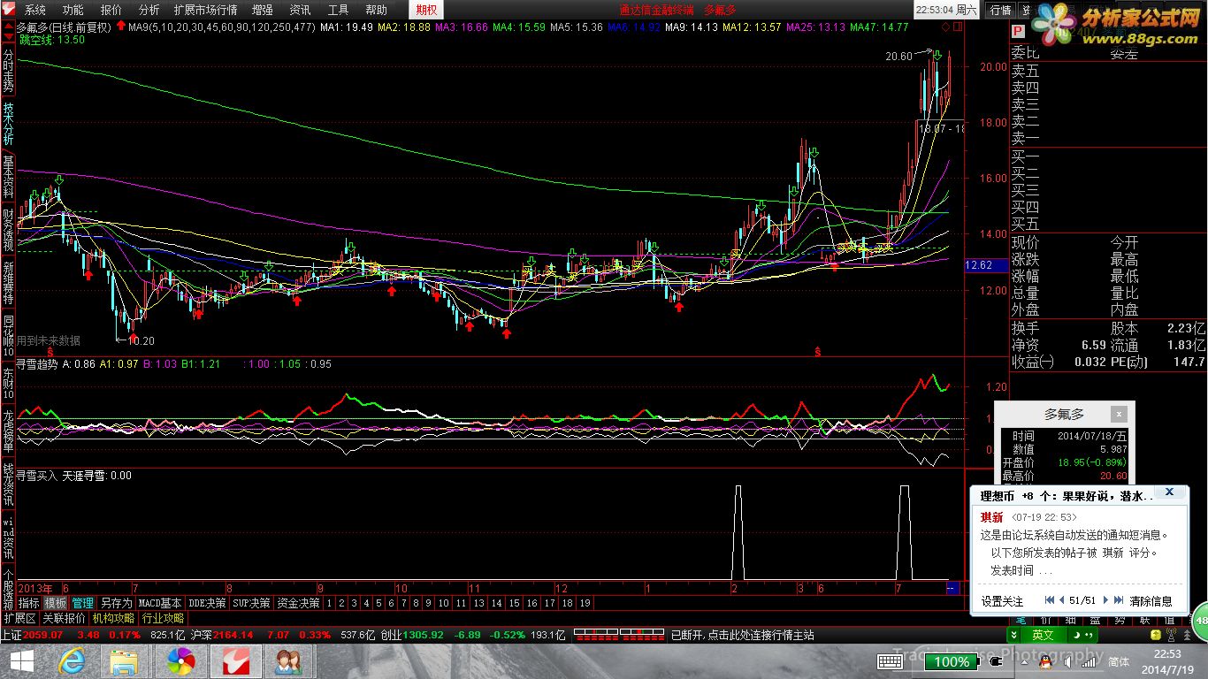Open the 机构攻略 tab
The width and height of the screenshot is (1208, 679).
[113, 618]
